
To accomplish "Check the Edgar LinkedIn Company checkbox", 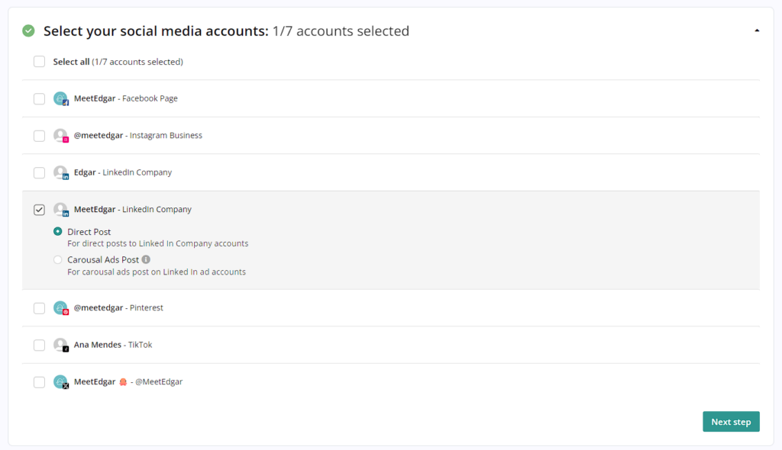I will [x=40, y=172].
